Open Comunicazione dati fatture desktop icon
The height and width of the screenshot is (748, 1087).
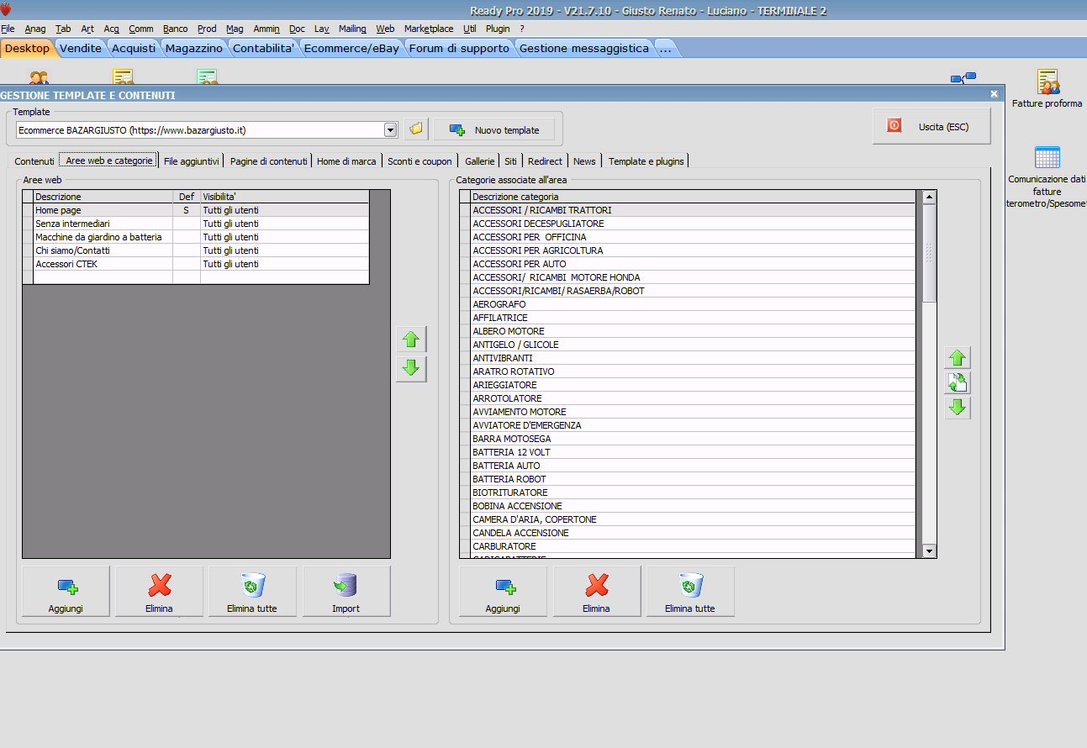[x=1047, y=176]
